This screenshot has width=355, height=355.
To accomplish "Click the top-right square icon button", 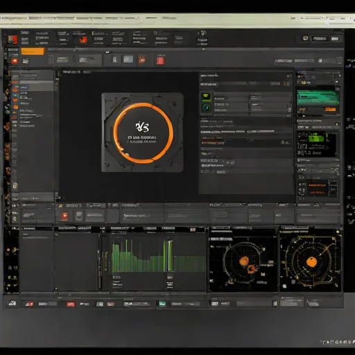I will [x=306, y=38].
